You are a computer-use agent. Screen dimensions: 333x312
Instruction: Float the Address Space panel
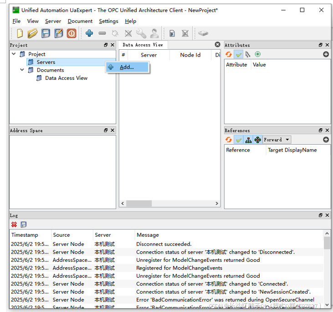(x=106, y=130)
